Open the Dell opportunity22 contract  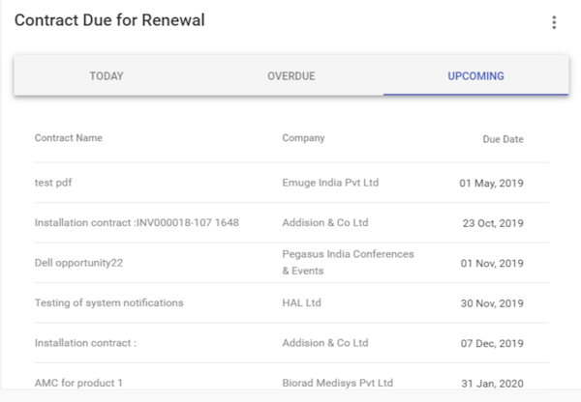(x=78, y=263)
